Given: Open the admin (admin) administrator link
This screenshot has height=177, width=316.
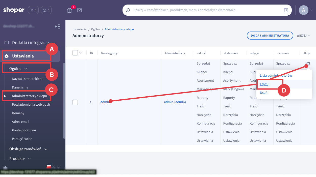Looking at the screenshot, I should tap(175, 102).
